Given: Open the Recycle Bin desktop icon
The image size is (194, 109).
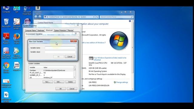Looking at the screenshot, I should pyautogui.click(x=6, y=23).
